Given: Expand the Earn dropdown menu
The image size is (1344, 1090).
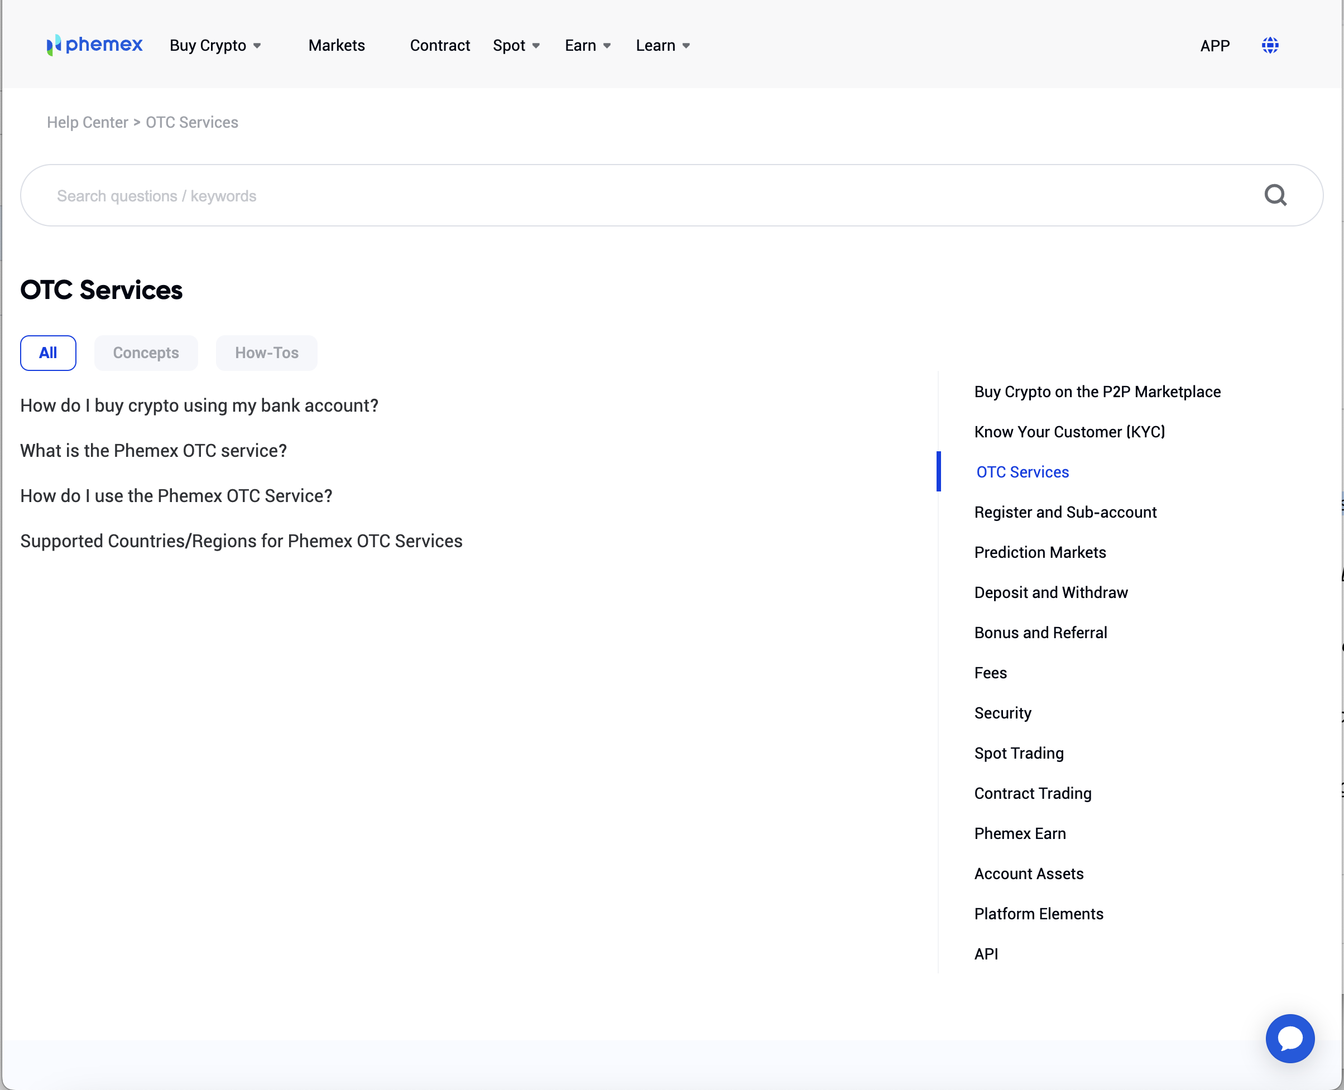Looking at the screenshot, I should (x=588, y=45).
